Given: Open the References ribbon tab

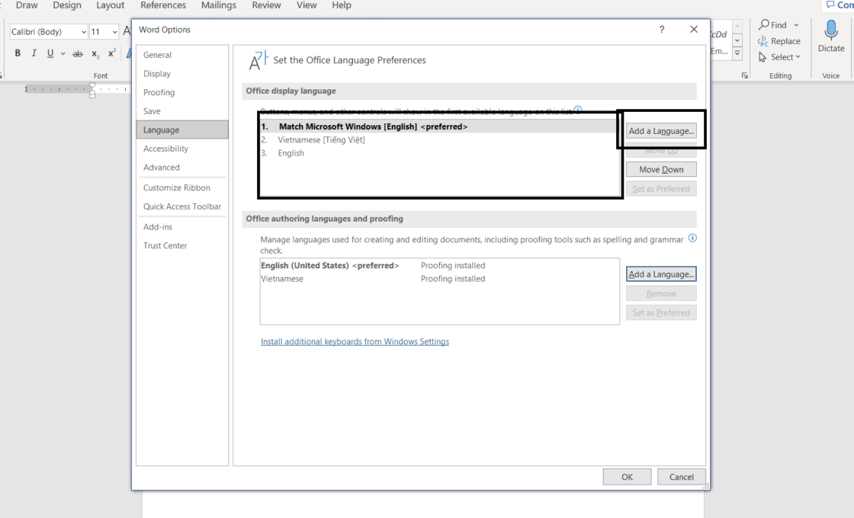Looking at the screenshot, I should 163,5.
